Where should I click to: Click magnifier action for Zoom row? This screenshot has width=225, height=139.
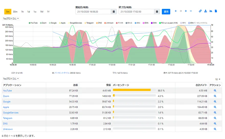215,96
